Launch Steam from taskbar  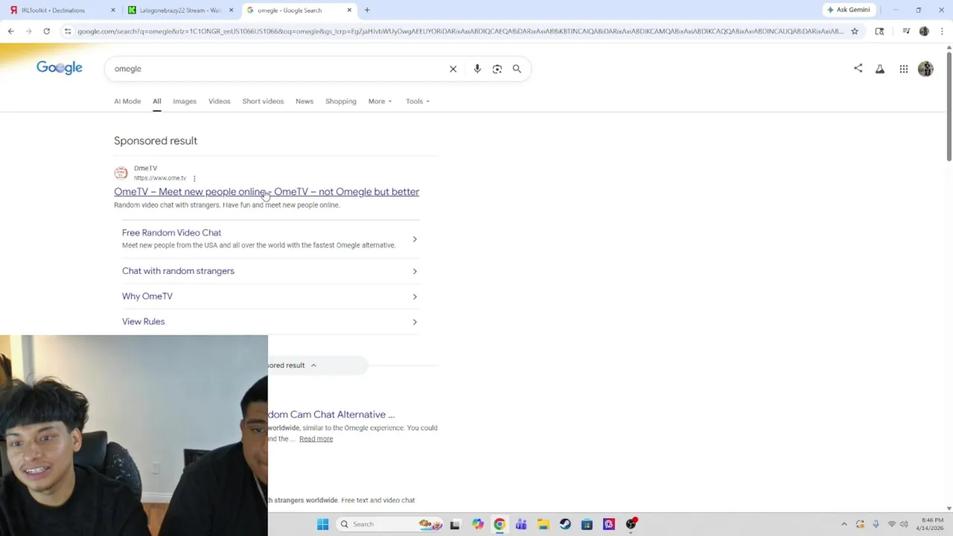coord(565,524)
